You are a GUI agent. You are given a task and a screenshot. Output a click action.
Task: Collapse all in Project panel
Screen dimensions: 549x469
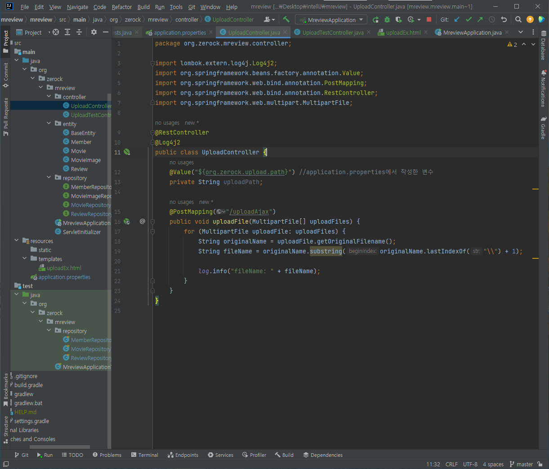[x=79, y=32]
